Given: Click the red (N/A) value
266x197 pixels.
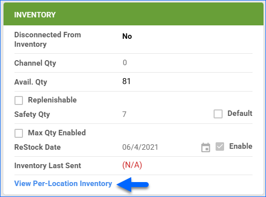Looking at the screenshot, I should coord(132,165).
